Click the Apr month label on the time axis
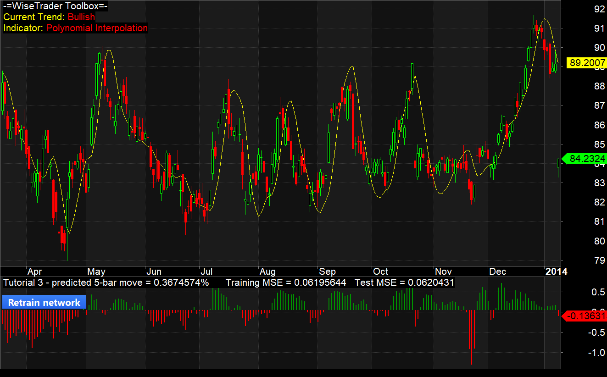This screenshot has height=377, width=607. (34, 272)
